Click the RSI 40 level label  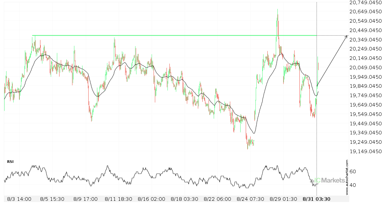[x=353, y=186]
